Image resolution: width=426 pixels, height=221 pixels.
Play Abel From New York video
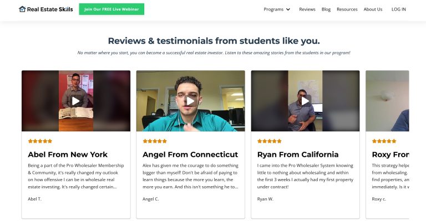click(76, 101)
